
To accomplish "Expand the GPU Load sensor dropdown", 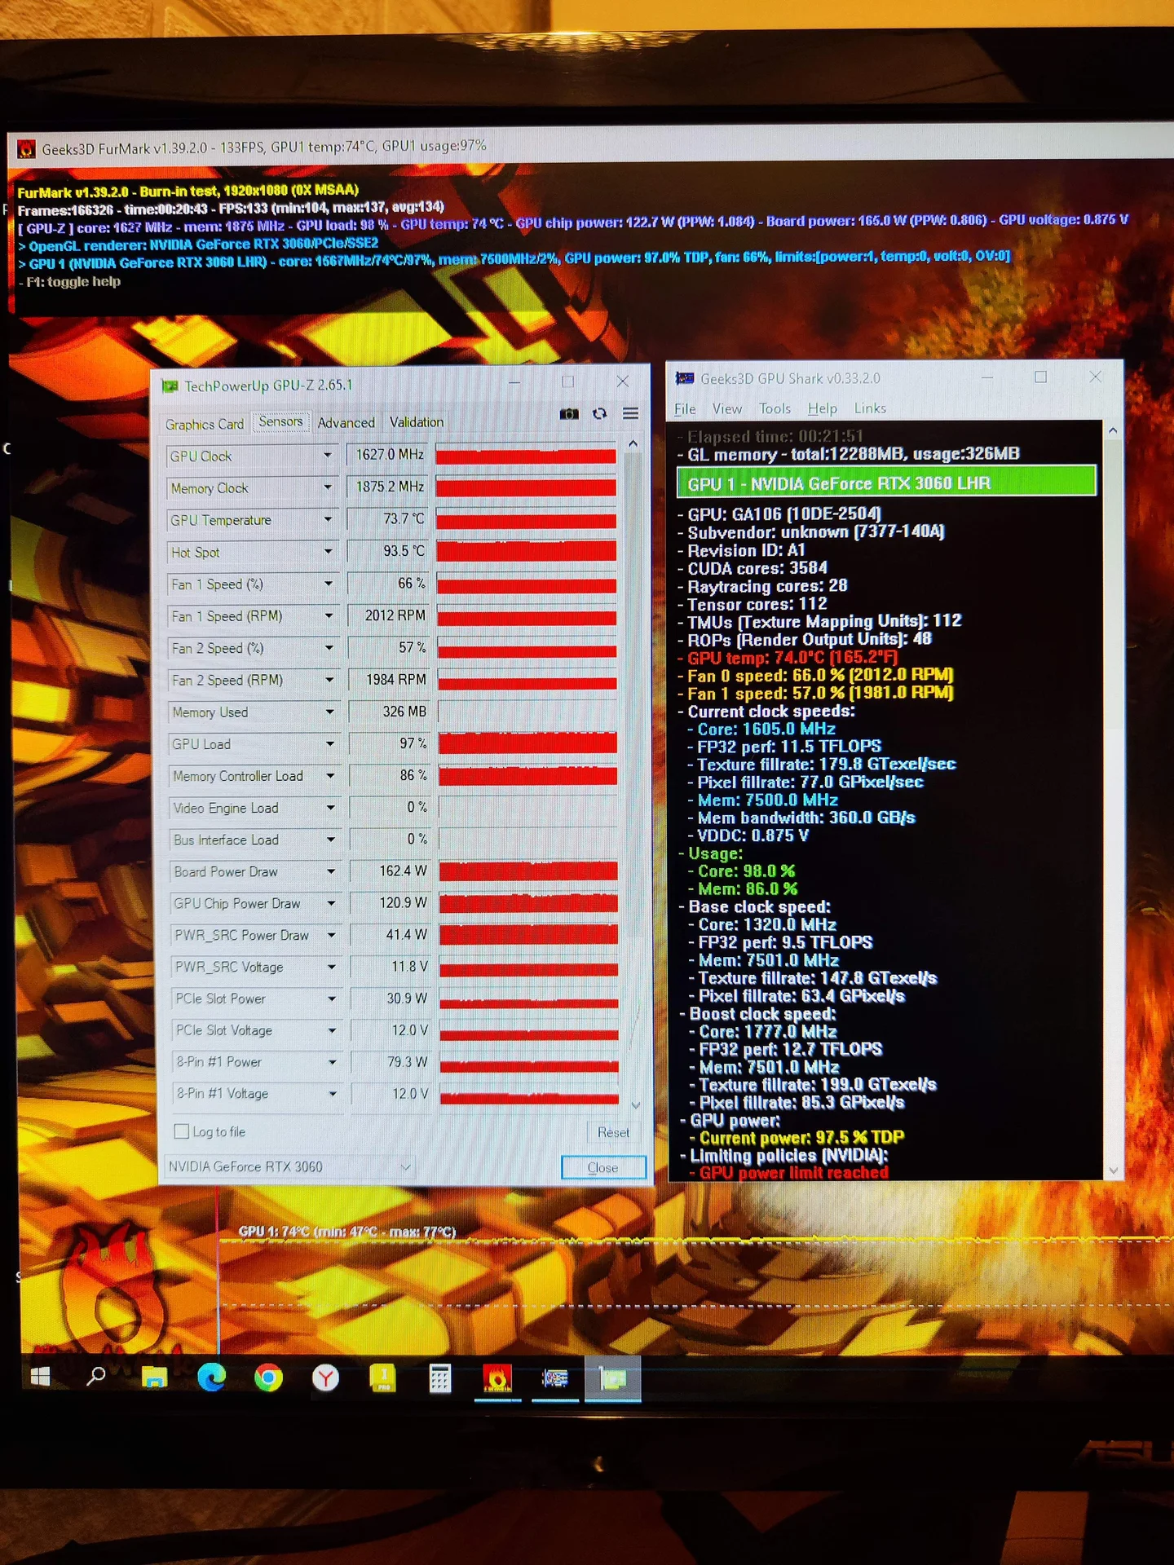I will [x=329, y=743].
